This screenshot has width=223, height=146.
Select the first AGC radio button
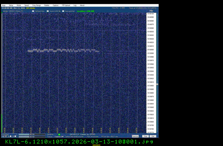[x=6, y=136]
